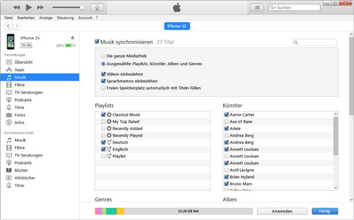Click the 16 GB capacity badge
This screenshot has width=354, height=220.
click(26, 45)
